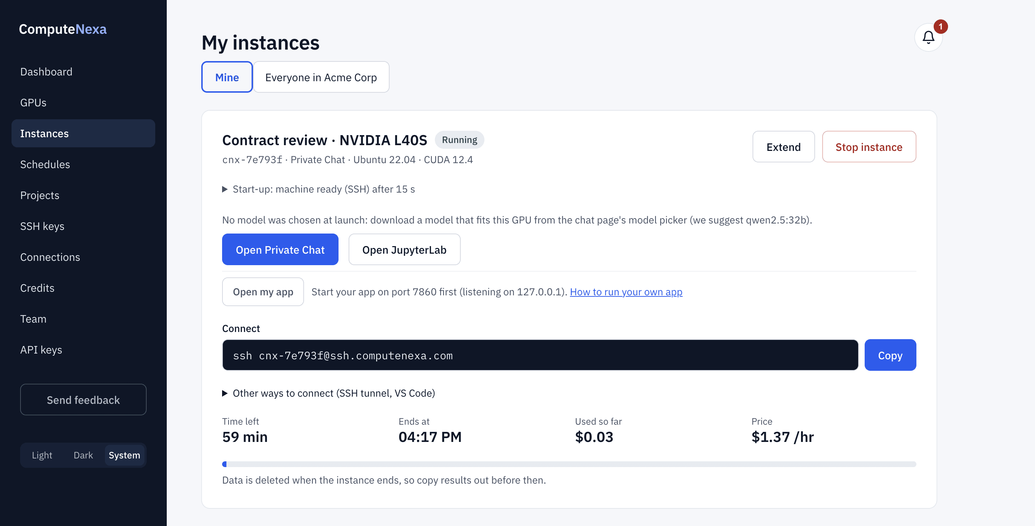Click the cnx-7e793f instance ID text
The image size is (1035, 526).
click(x=252, y=160)
